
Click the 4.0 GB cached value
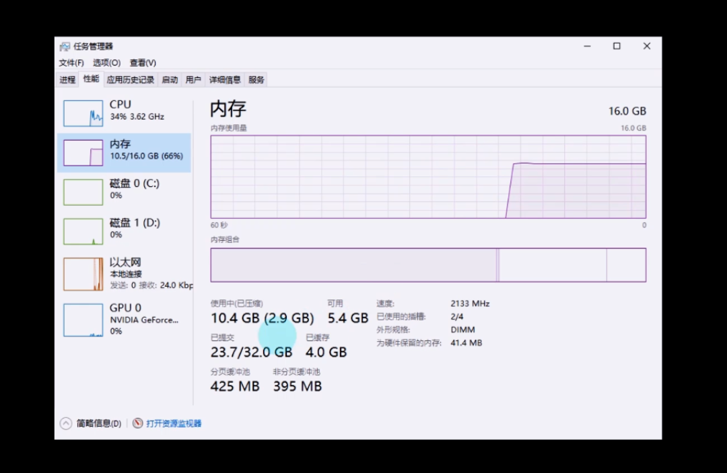pyautogui.click(x=326, y=352)
